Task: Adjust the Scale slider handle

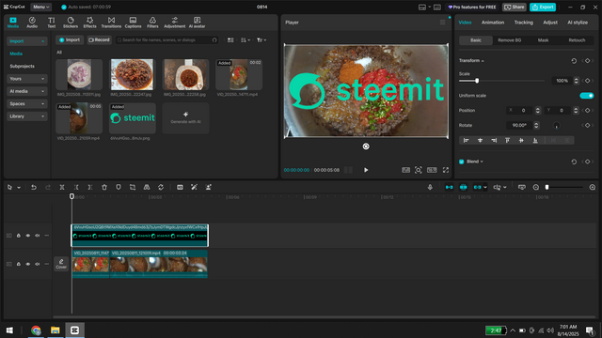Action: pos(477,81)
